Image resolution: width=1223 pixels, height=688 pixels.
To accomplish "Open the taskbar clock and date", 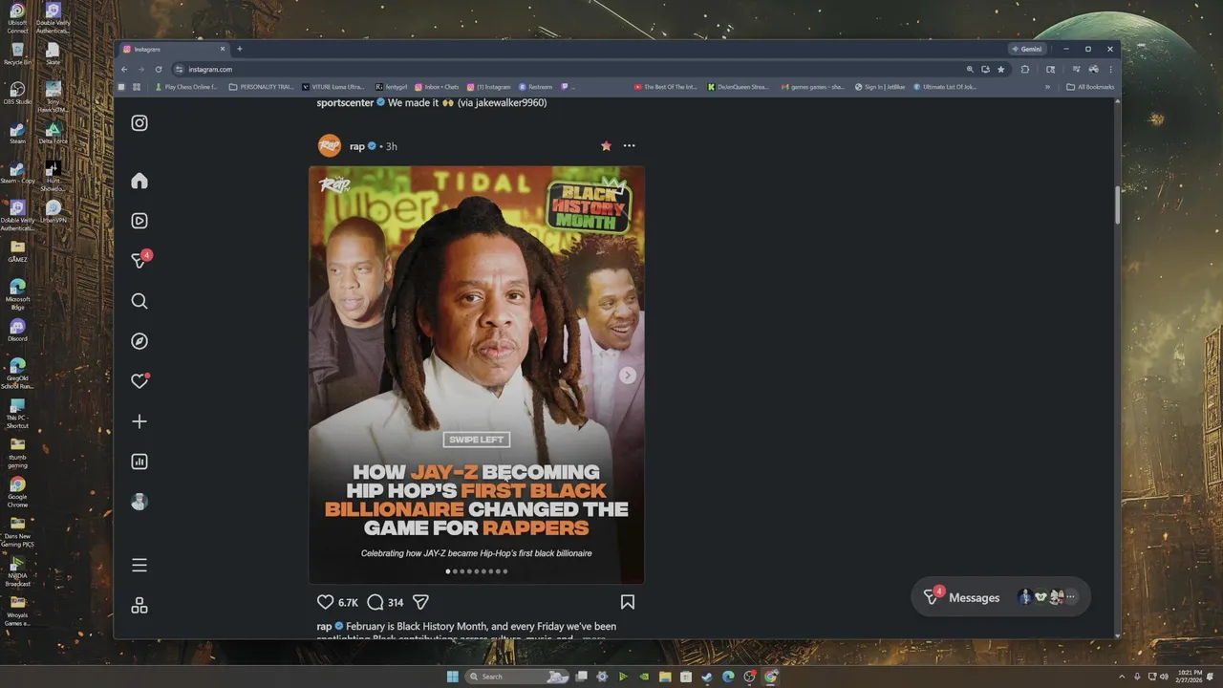I will [x=1190, y=677].
